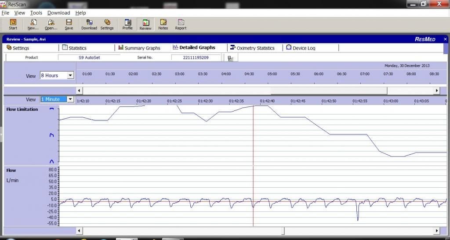This screenshot has width=450, height=240.
Task: Click the -55.0 value on the Flow axis
Action: (52, 223)
